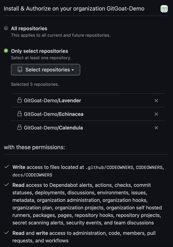
Task: Click the lock icon beside Calendula
Action: pyautogui.click(x=20, y=127)
